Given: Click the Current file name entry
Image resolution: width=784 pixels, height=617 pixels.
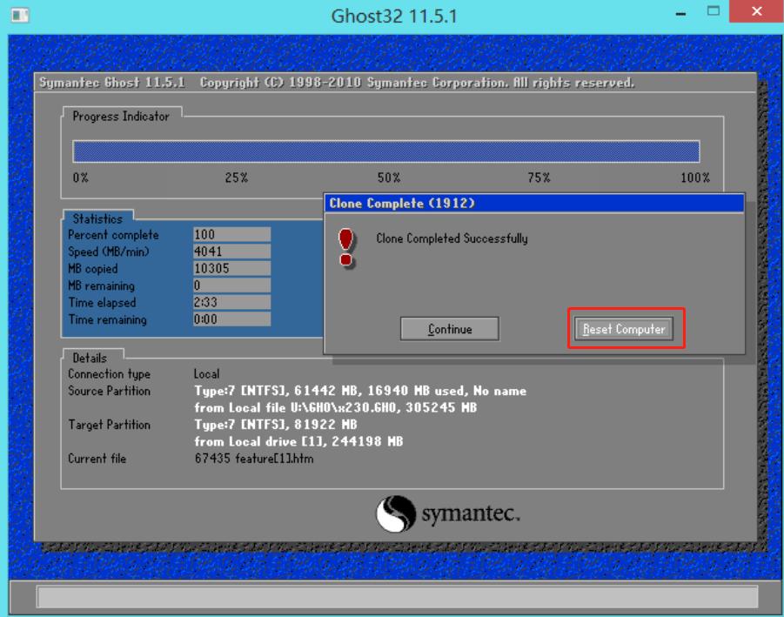Looking at the screenshot, I should pyautogui.click(x=253, y=459).
